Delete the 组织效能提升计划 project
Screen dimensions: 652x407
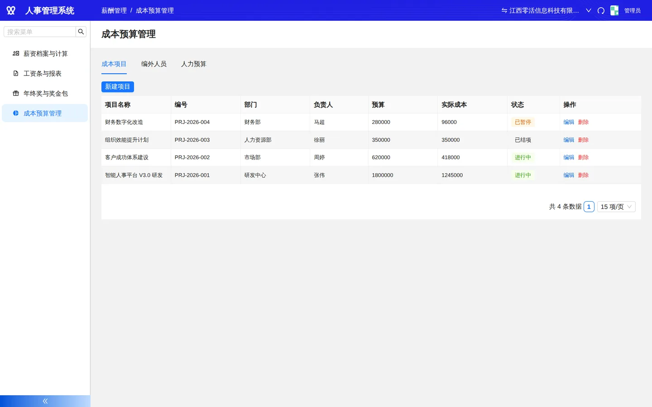[583, 140]
